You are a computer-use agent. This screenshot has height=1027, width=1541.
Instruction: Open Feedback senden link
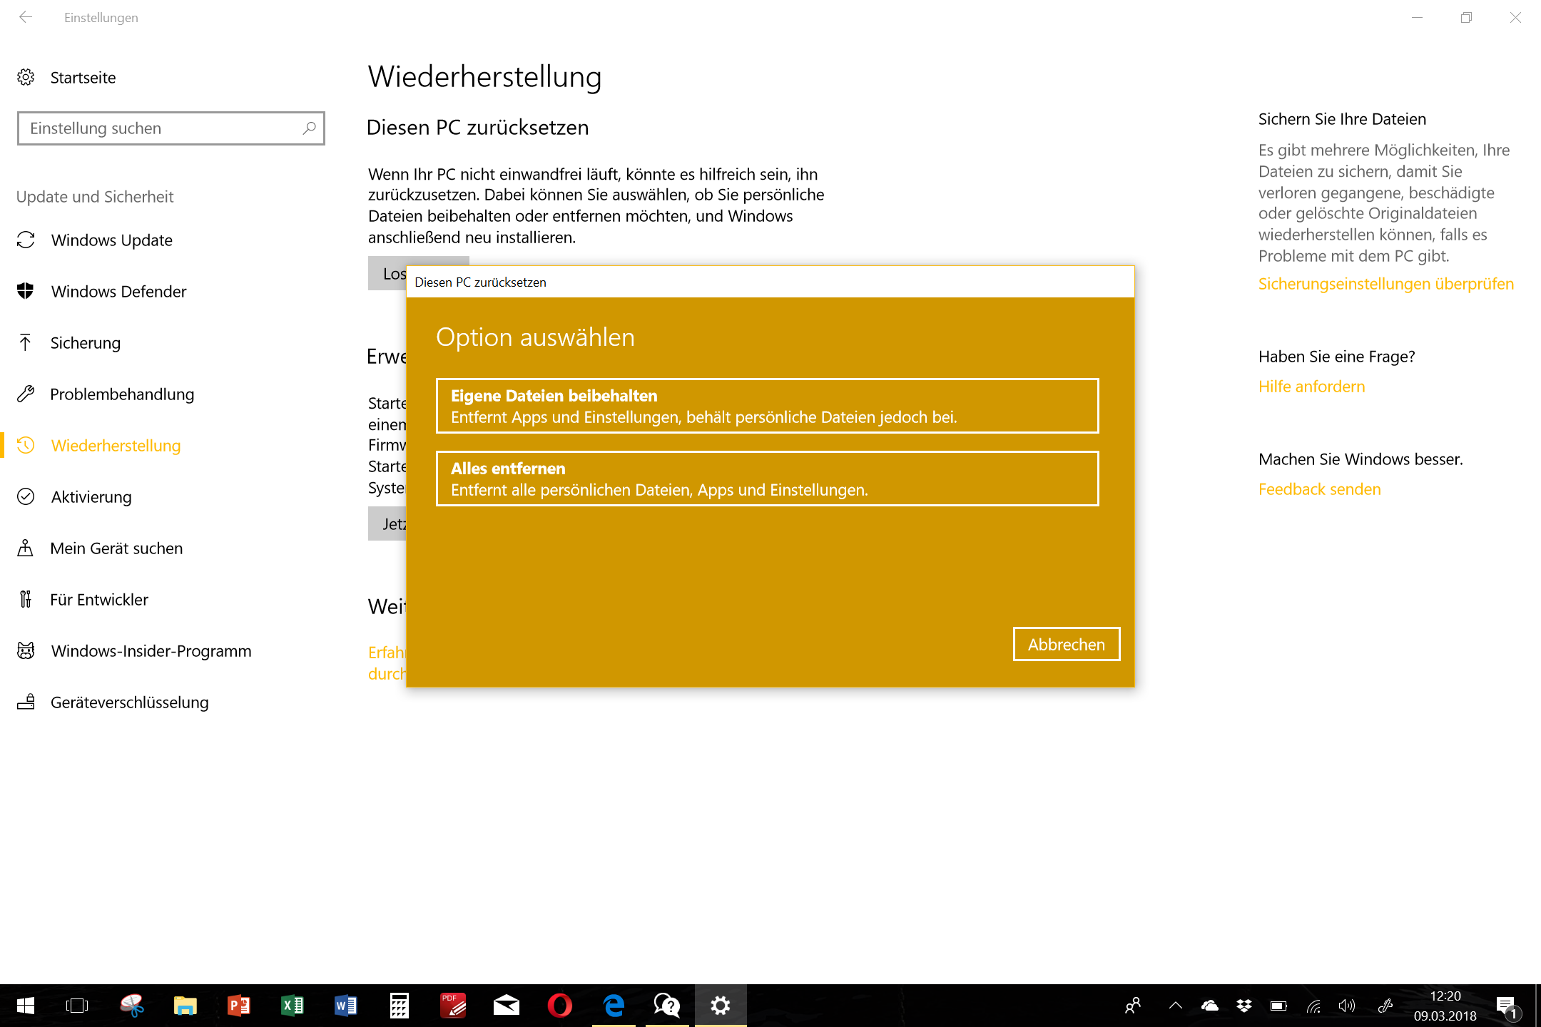coord(1319,489)
